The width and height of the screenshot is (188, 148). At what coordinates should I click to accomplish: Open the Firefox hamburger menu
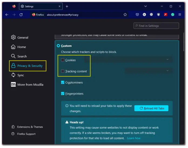pyautogui.click(x=180, y=15)
